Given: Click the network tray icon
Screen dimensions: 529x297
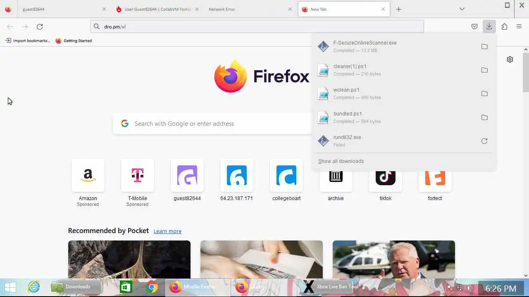Looking at the screenshot, I should (460, 288).
